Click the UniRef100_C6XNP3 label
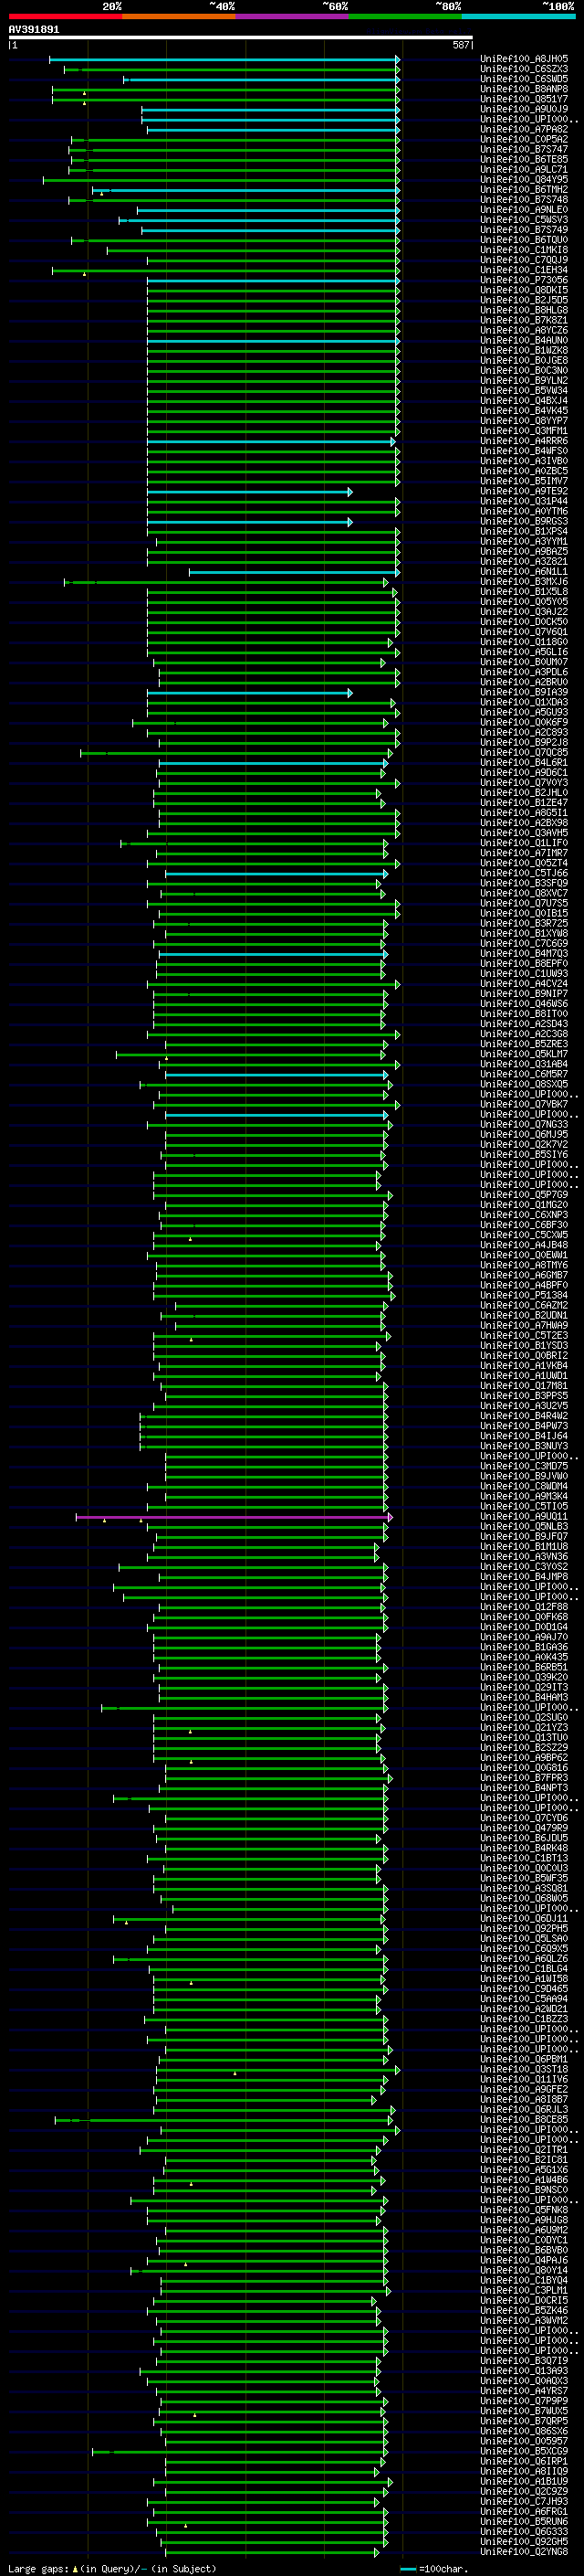Viewport: 584px width, 2576px height. tap(524, 1215)
